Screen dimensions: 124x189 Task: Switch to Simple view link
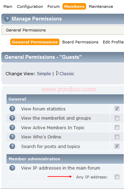click(x=44, y=73)
